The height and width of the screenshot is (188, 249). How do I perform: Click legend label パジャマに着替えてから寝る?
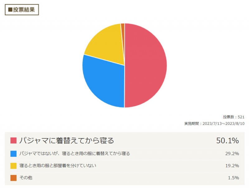[x=67, y=140]
